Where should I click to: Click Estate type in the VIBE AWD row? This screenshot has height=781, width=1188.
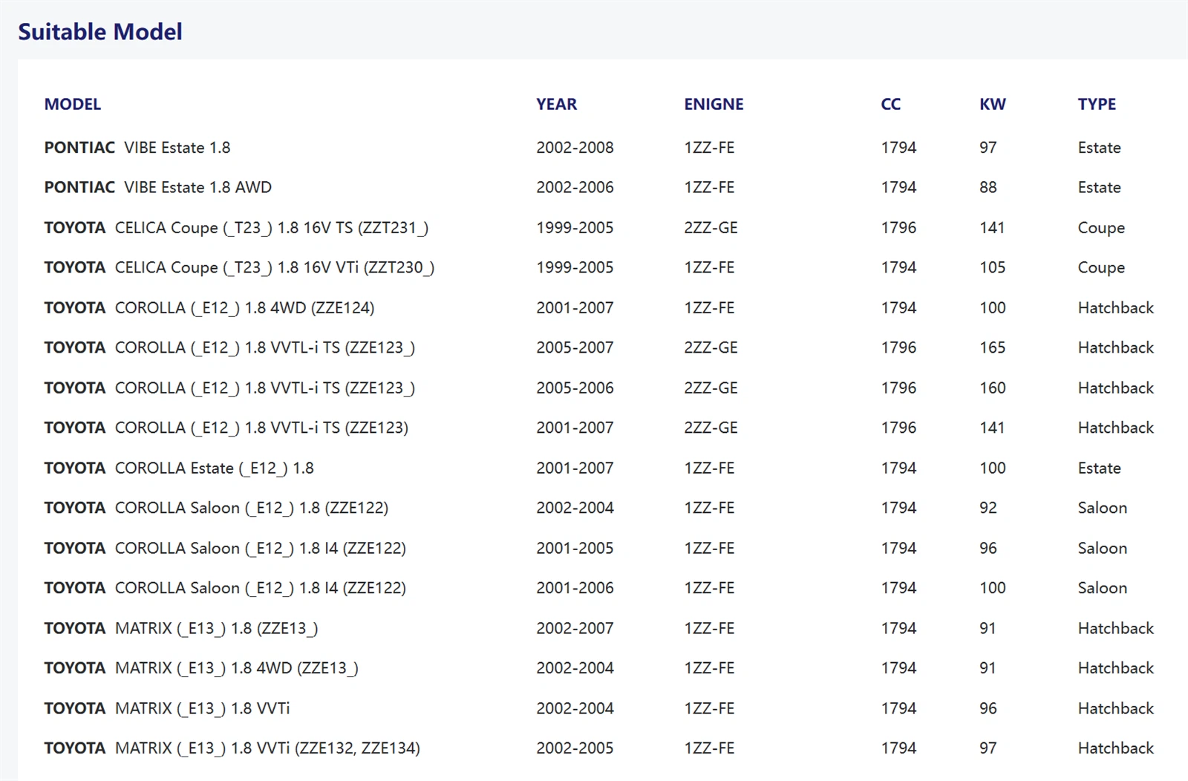[x=1099, y=188]
